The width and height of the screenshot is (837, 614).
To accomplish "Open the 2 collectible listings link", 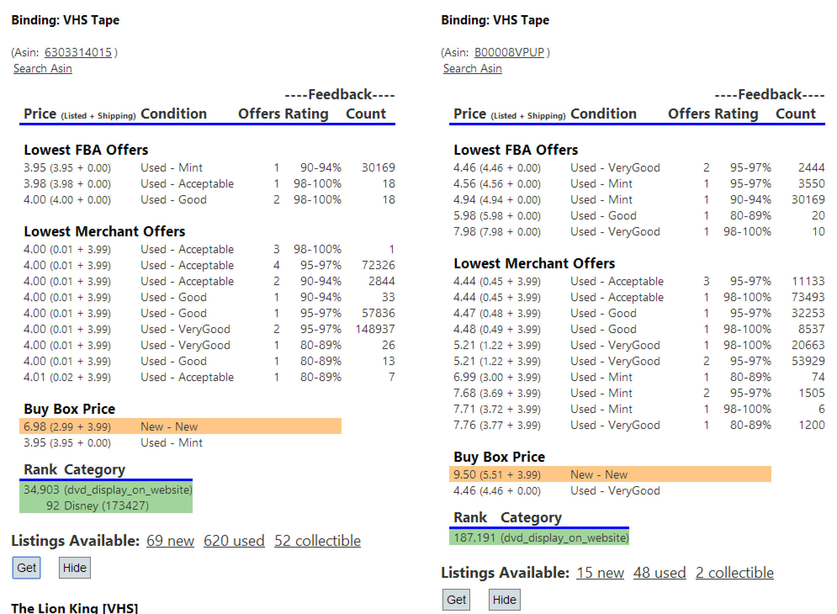I will [x=734, y=573].
